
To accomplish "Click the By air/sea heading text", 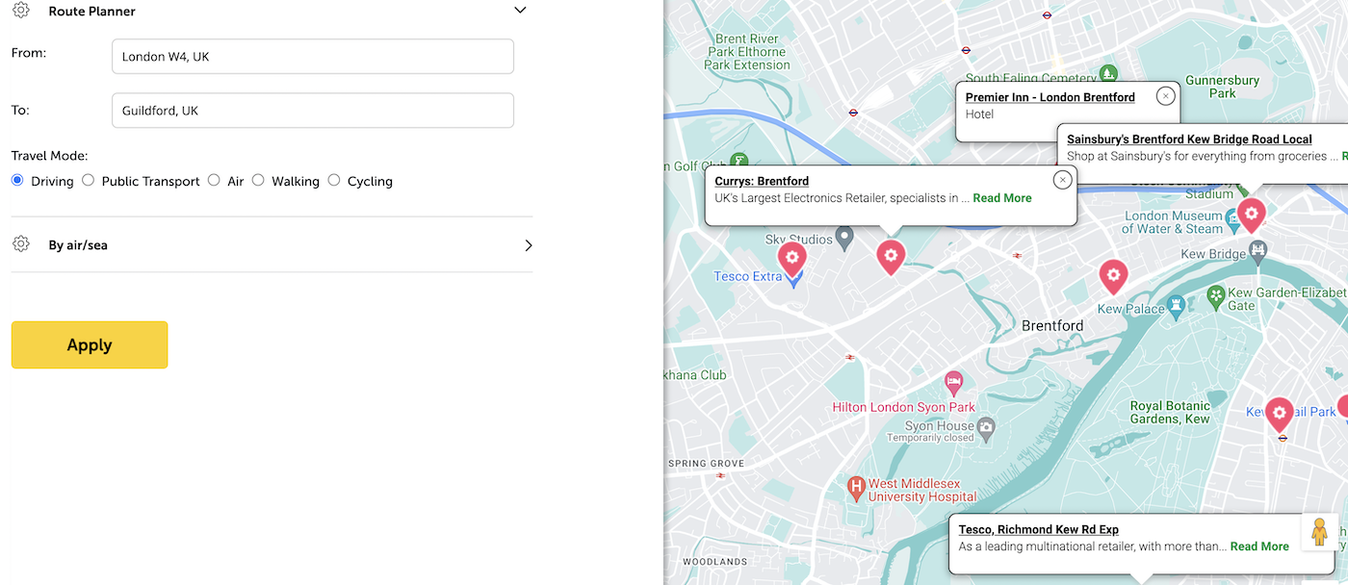I will point(78,245).
